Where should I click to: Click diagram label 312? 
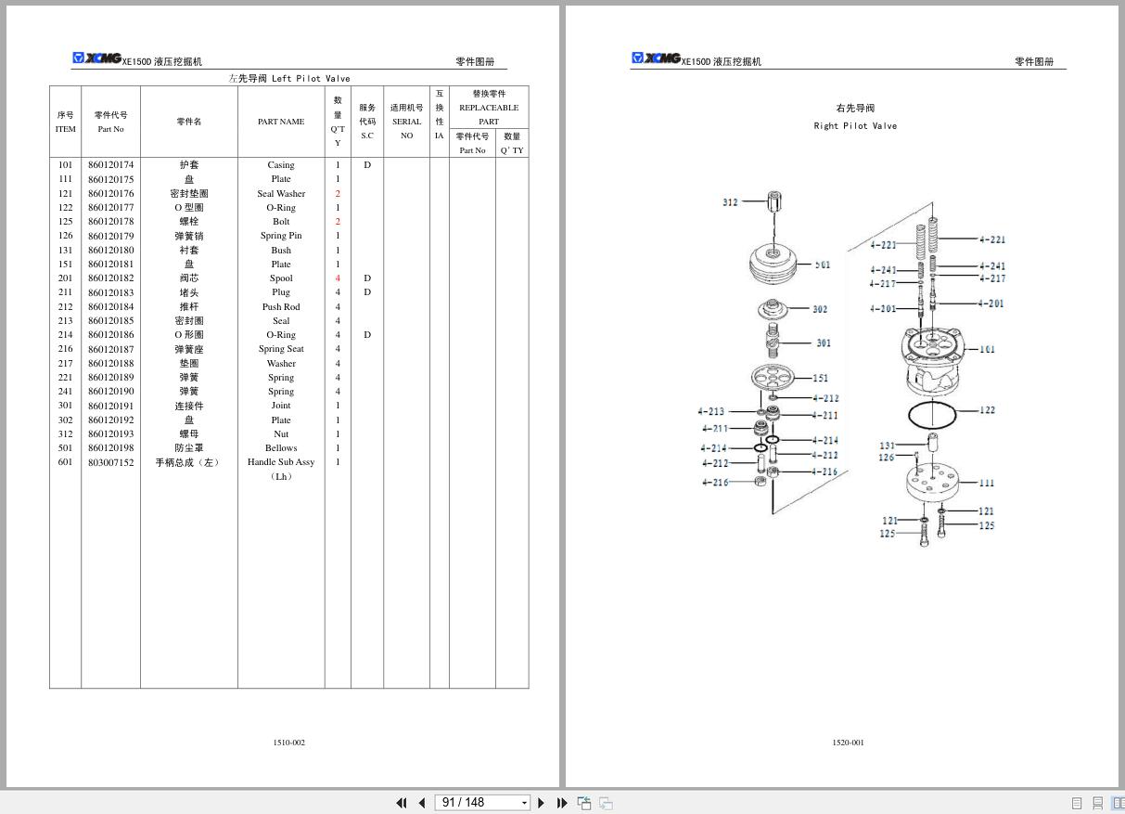[x=730, y=202]
